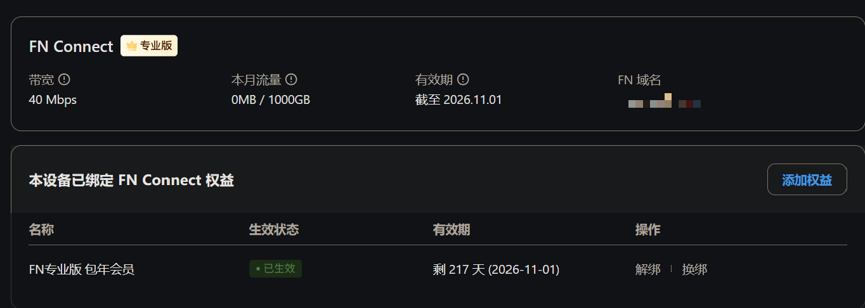Click 解绑 to unbind the membership
Screen dimensions: 865x308
click(x=647, y=269)
